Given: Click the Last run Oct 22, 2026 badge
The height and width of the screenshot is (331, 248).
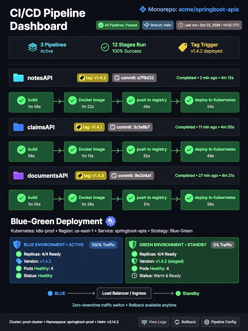Looking at the screenshot, I should pos(209,25).
